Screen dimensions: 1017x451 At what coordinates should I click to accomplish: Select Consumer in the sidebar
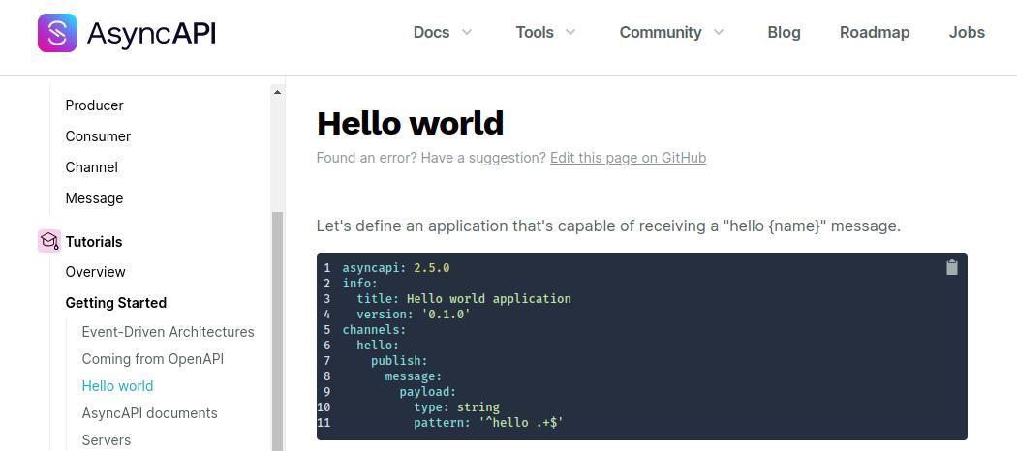point(98,136)
